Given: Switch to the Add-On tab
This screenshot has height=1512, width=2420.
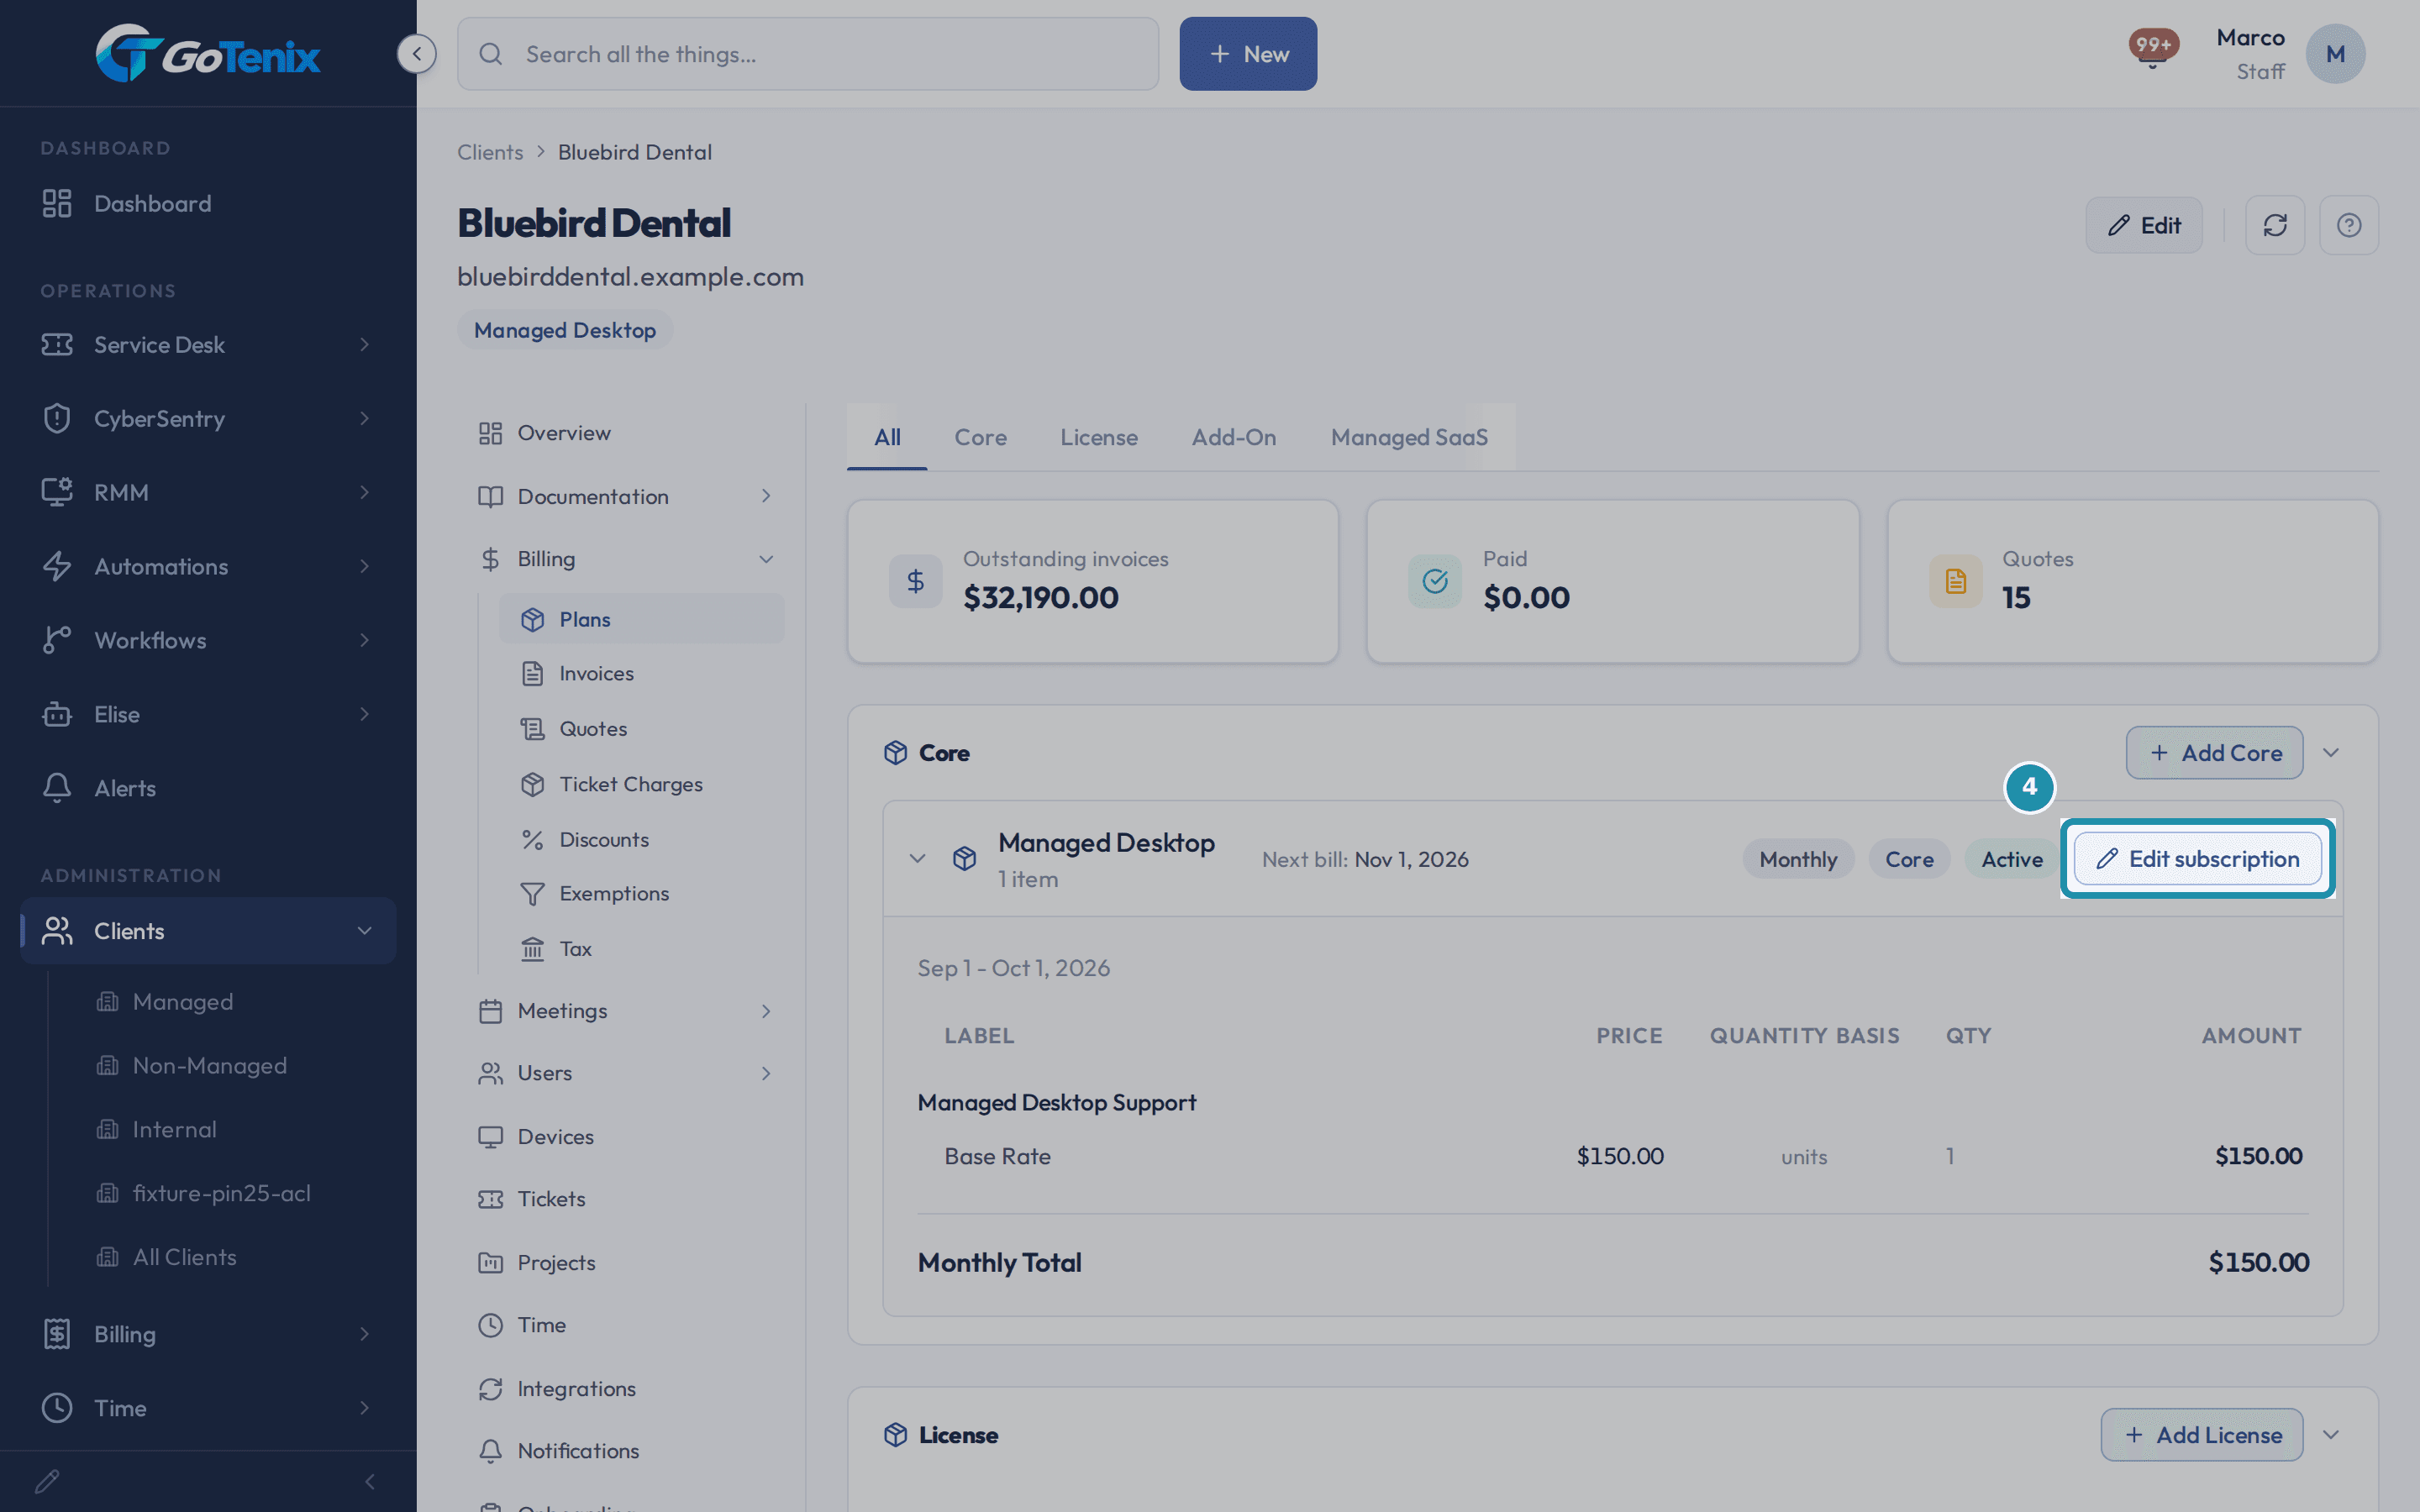Looking at the screenshot, I should click(x=1234, y=437).
